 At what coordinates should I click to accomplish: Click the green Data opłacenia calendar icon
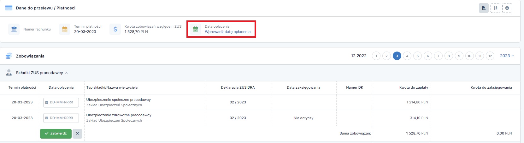[196, 29]
